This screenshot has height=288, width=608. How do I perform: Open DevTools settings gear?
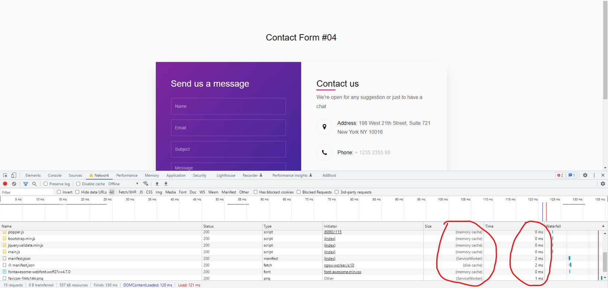585,175
